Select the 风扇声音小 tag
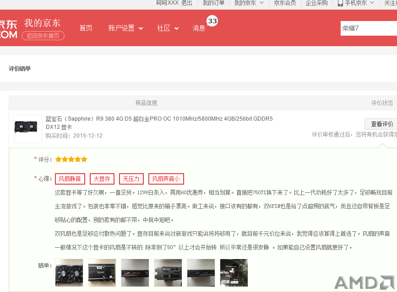The height and width of the screenshot is (292, 397). [166, 179]
